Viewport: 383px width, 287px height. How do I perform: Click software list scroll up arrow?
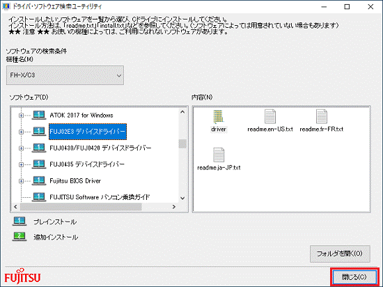[182, 112]
